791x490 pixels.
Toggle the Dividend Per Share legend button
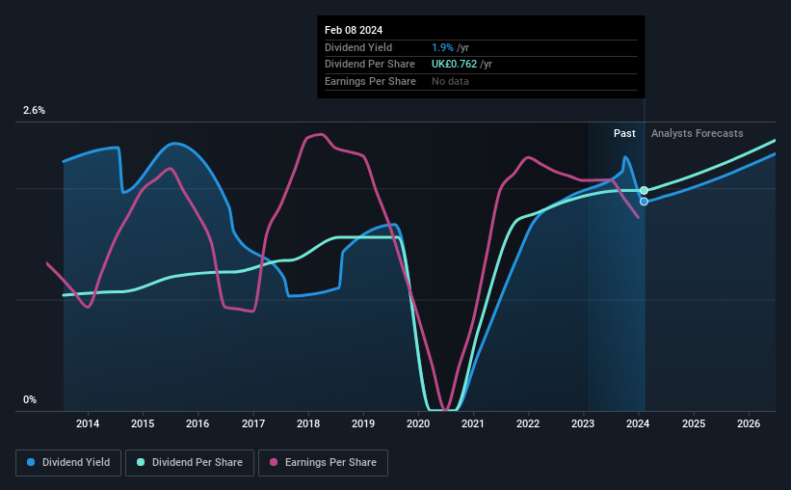coord(190,463)
